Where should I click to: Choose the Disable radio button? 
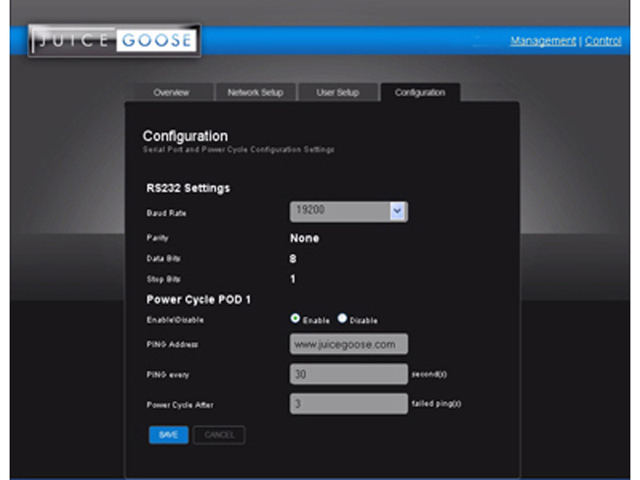coord(342,318)
